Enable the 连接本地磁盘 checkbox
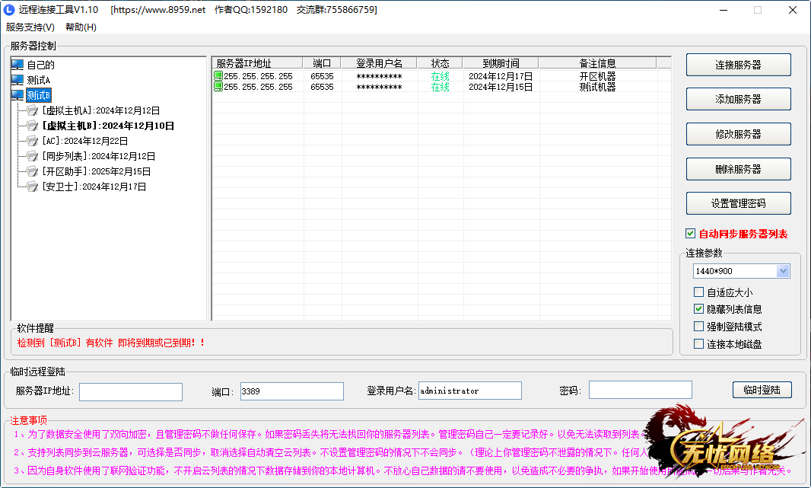 [698, 344]
